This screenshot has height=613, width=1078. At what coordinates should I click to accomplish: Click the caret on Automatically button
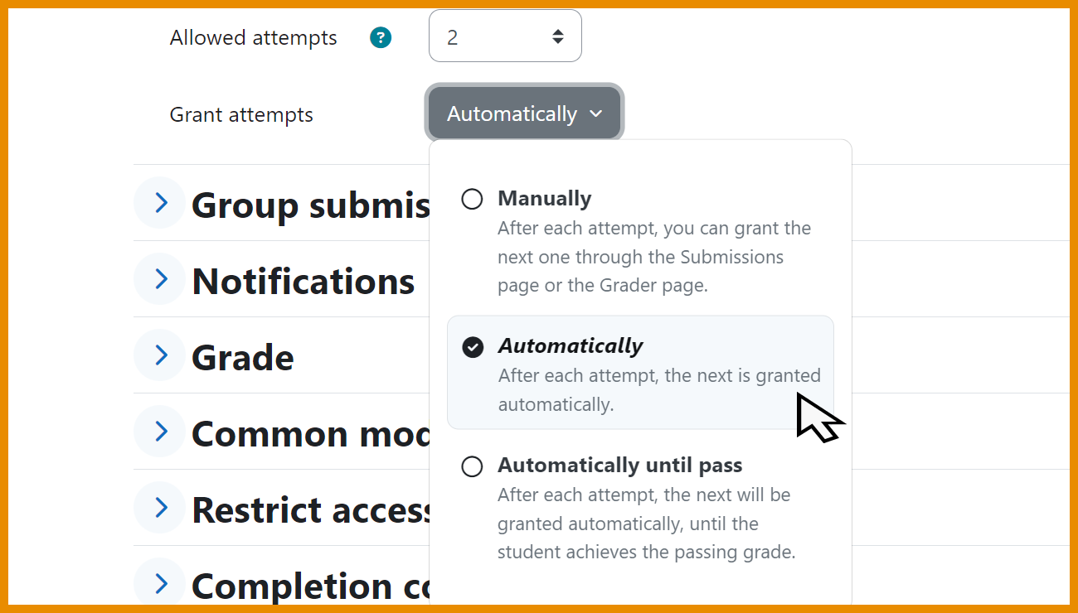(595, 113)
